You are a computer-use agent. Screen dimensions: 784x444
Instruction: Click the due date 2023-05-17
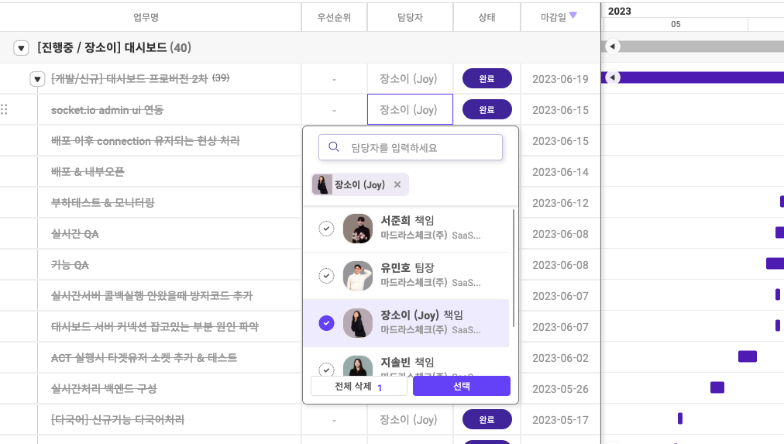click(x=561, y=420)
